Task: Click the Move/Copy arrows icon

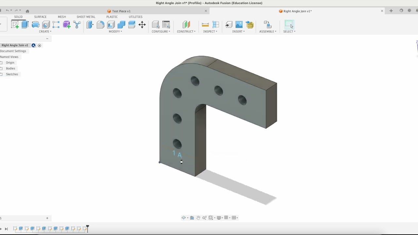Action: coord(142,24)
